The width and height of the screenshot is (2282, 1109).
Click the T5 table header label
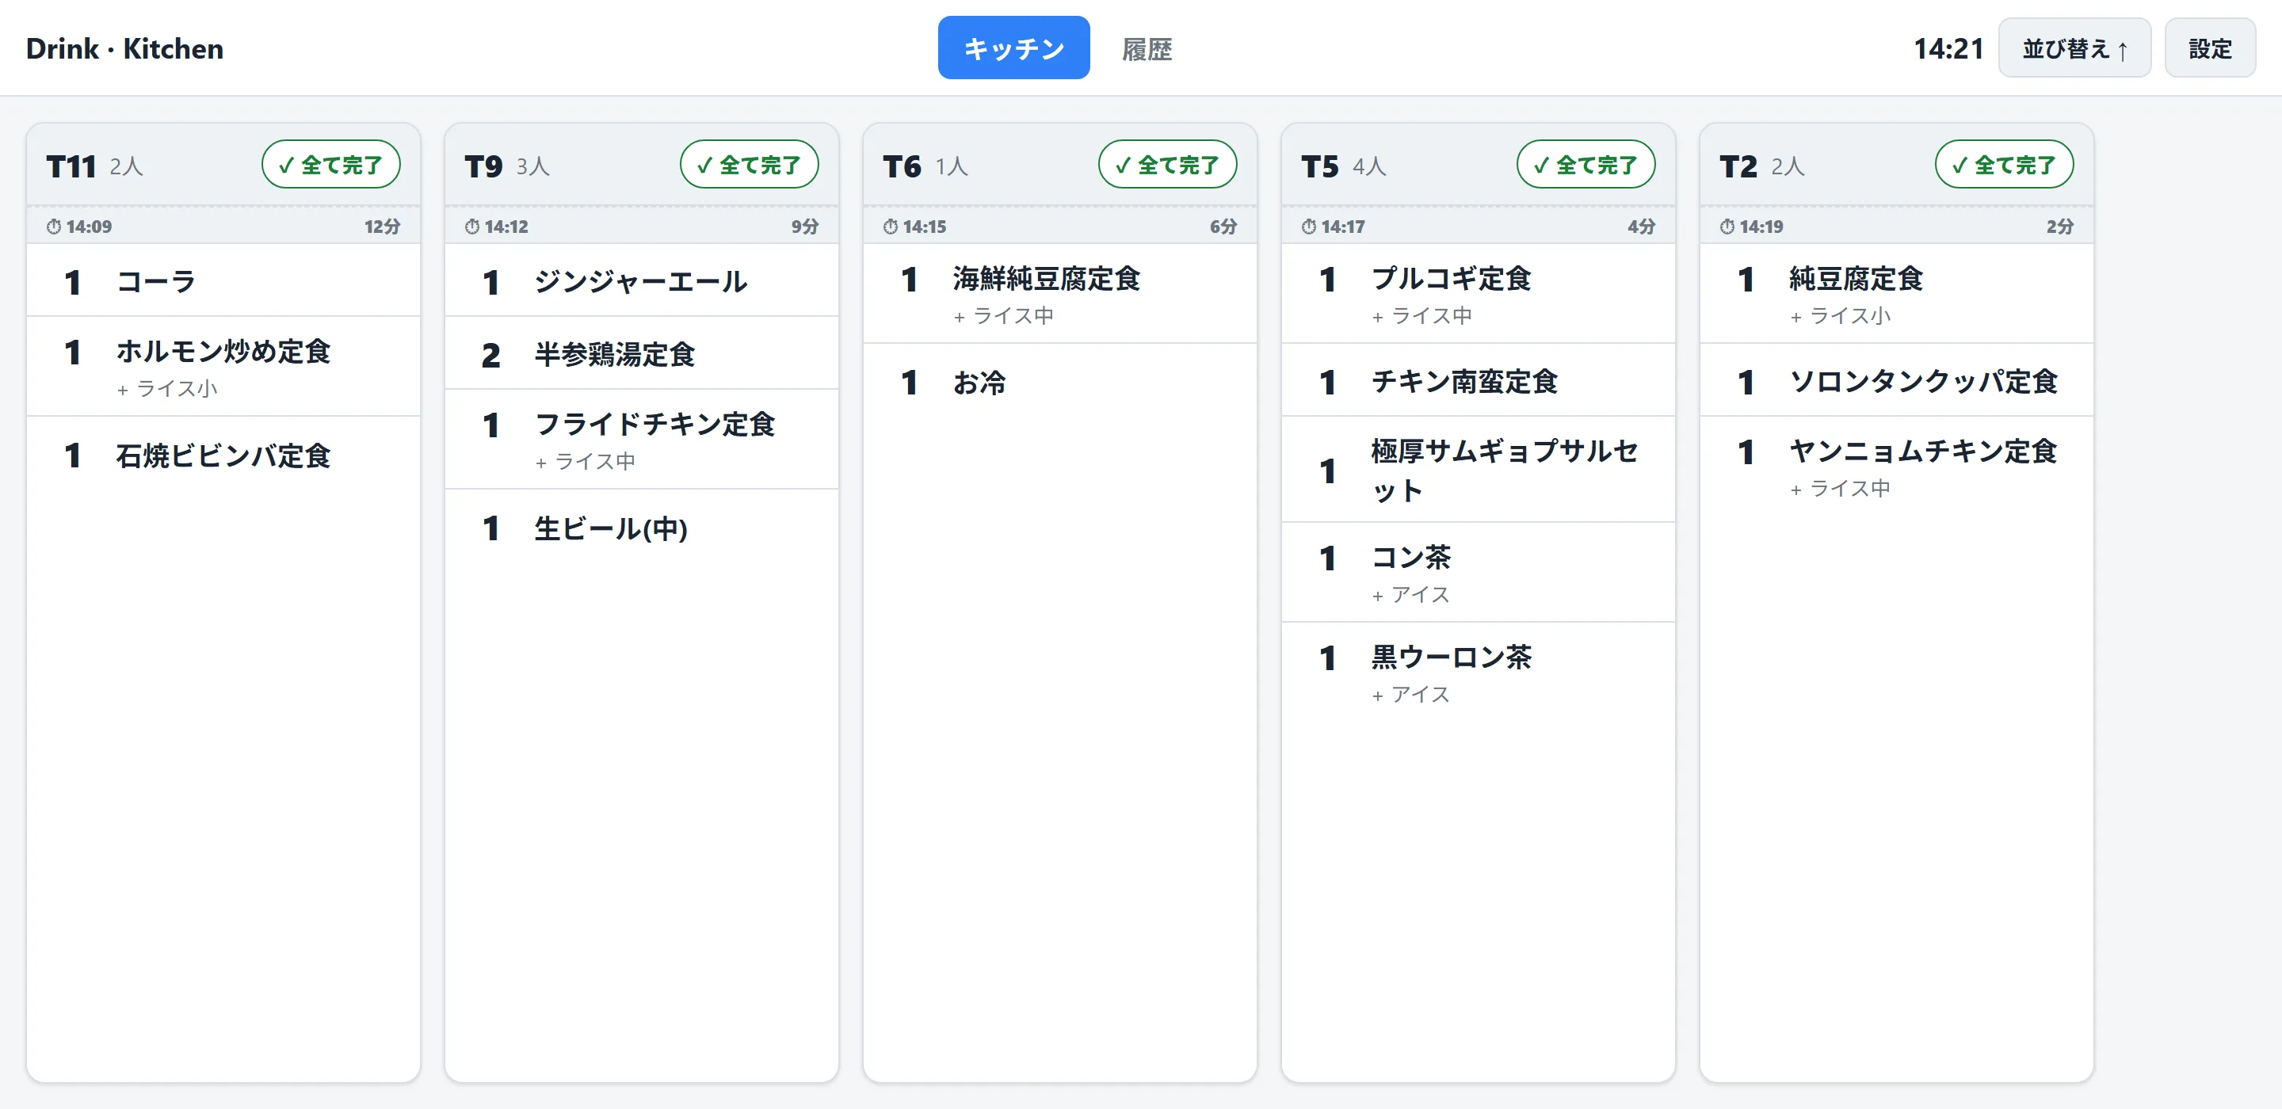click(1320, 166)
